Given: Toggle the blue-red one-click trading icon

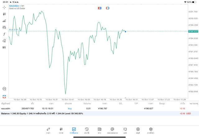Looking at the screenshot, I should [x=99, y=8].
